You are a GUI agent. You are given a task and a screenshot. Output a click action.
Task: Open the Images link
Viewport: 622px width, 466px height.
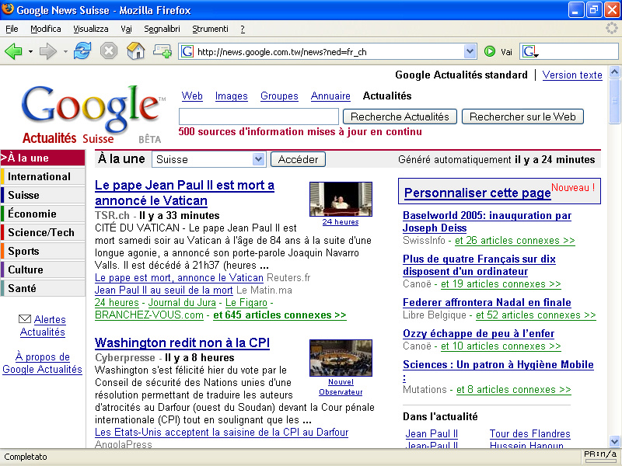[x=231, y=96]
